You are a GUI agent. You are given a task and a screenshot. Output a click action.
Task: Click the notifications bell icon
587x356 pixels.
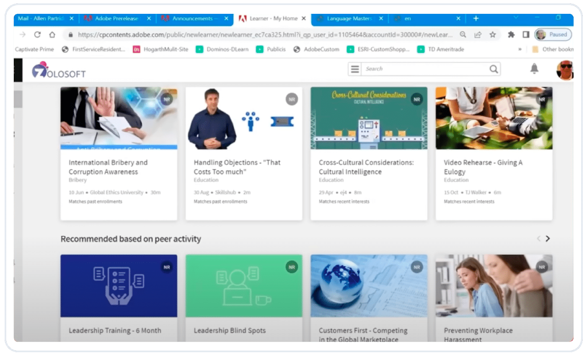[534, 69]
